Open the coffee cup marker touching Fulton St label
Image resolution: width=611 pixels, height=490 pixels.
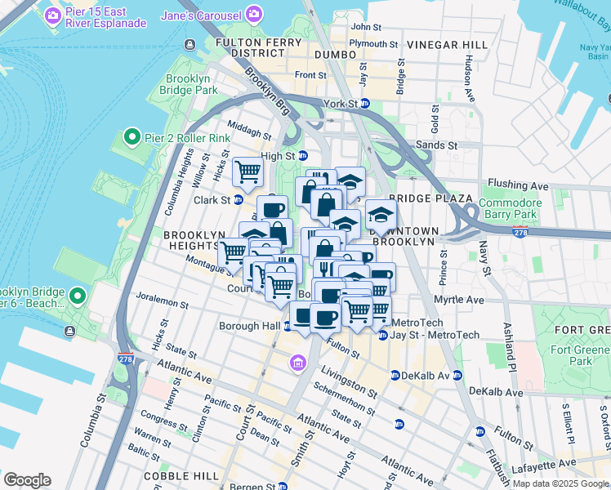click(326, 321)
